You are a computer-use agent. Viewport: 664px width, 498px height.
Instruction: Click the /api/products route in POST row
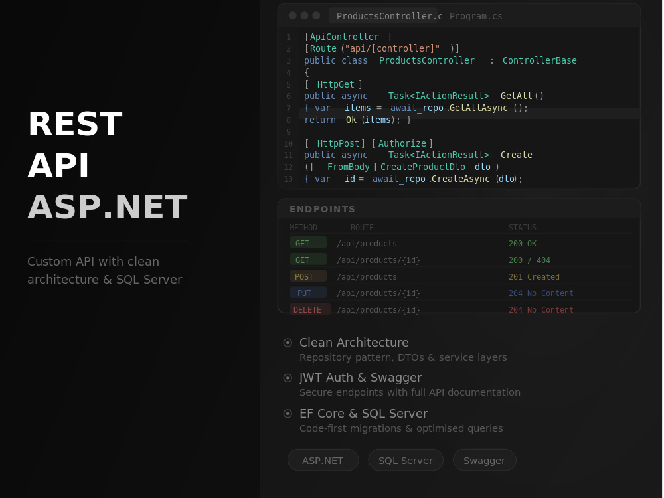point(367,276)
